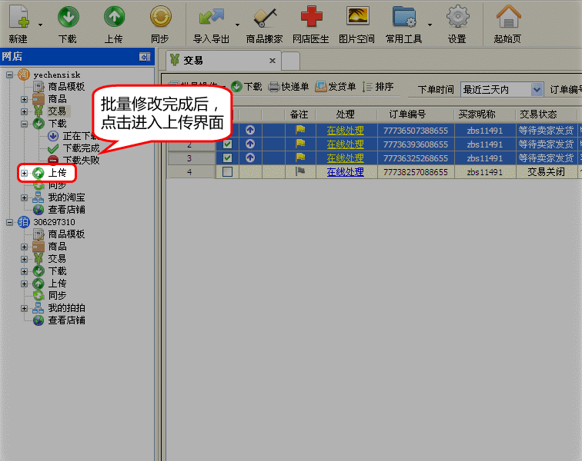The width and height of the screenshot is (582, 461).
Task: Click the 导入导出 import/export icon
Action: 212,17
